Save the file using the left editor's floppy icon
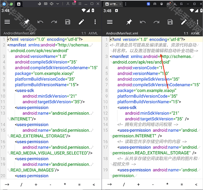Screen dimensions: 203x190 (68, 22)
